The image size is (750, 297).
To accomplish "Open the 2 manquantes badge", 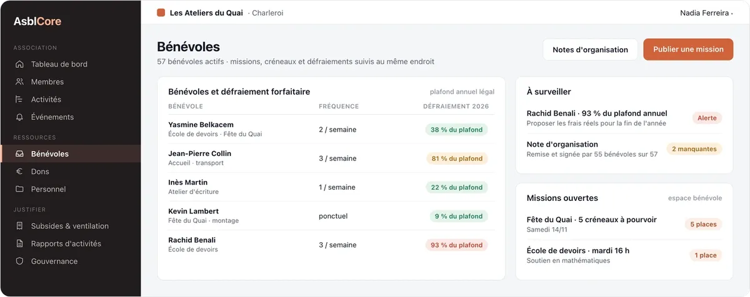I will pyautogui.click(x=694, y=149).
